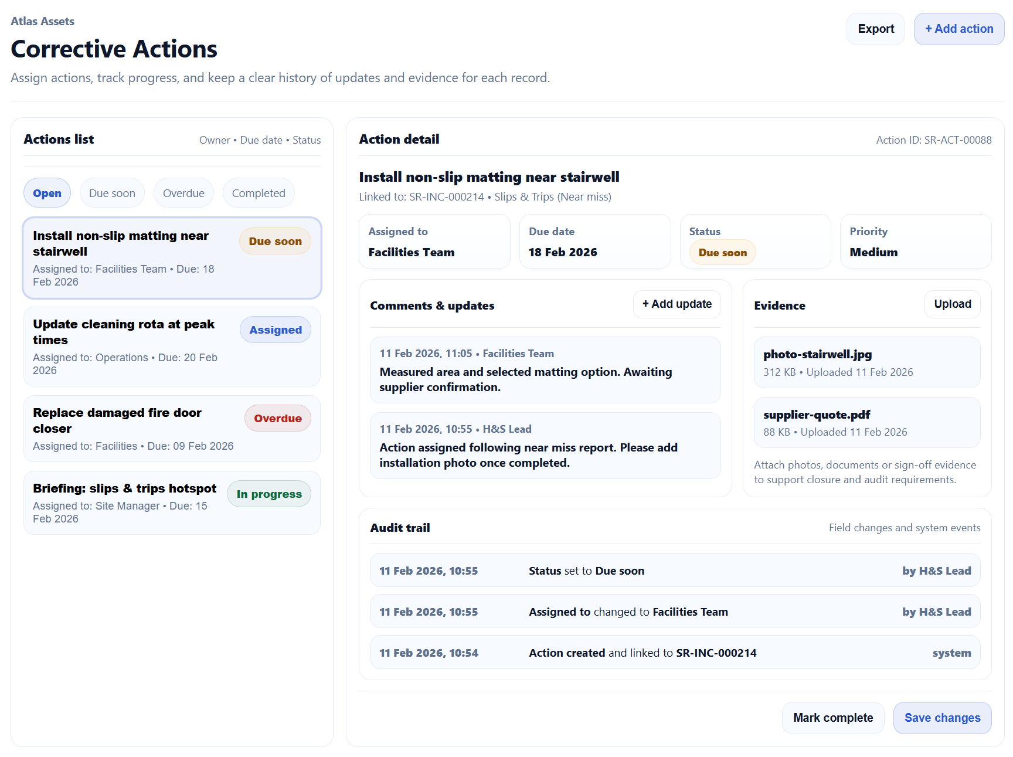
Task: Click the Due soon status field
Action: 722,253
